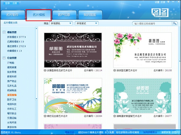Click the 图图 logo in the header
Viewport: 181px width, 135px height.
pyautogui.click(x=160, y=13)
